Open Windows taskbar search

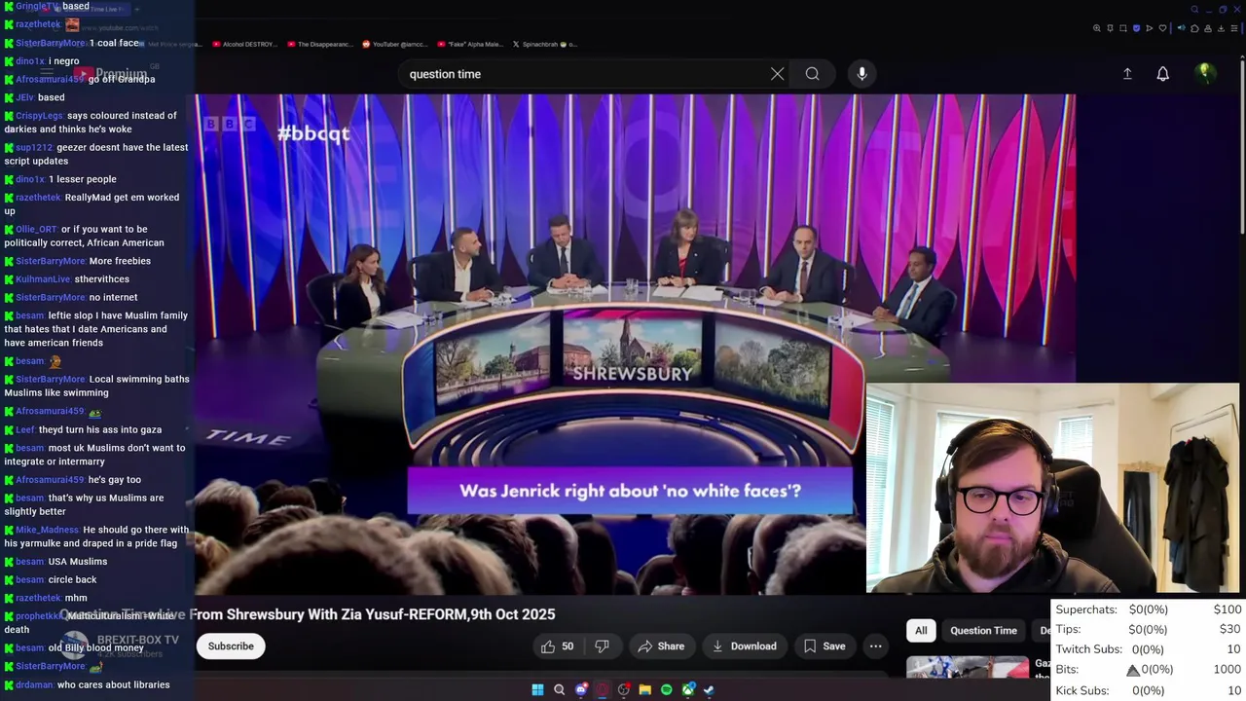[559, 689]
